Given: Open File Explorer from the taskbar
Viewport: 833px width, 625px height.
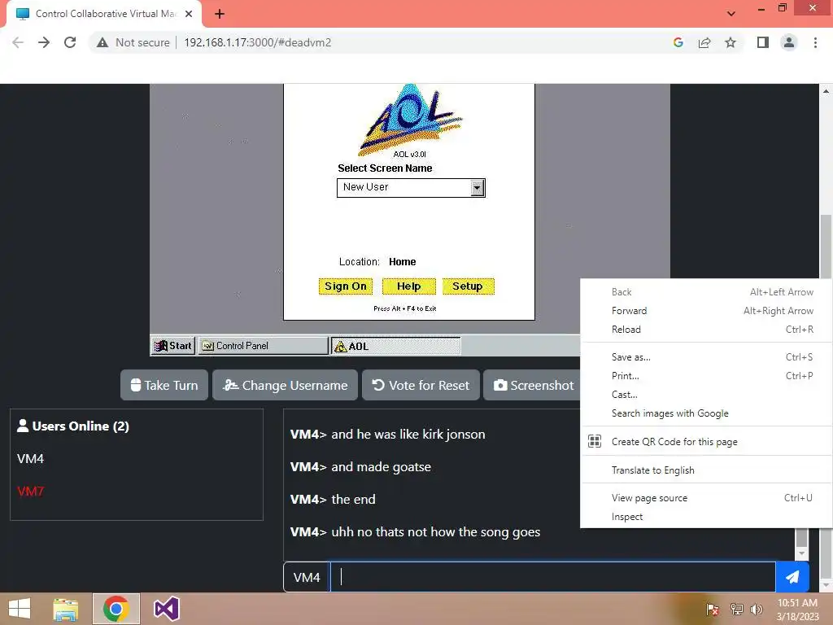Looking at the screenshot, I should (x=66, y=609).
